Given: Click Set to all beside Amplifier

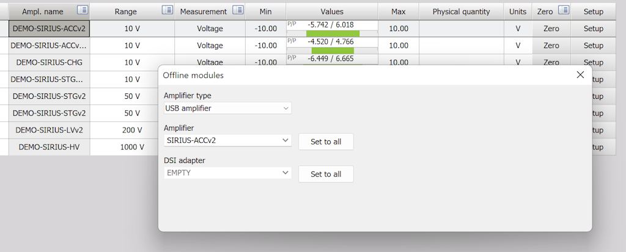Looking at the screenshot, I should click(x=326, y=142).
